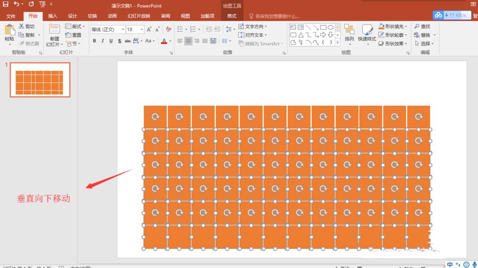Select the isosceles triangle shape
Image resolution: width=478 pixels, height=268 pixels.
click(301, 35)
